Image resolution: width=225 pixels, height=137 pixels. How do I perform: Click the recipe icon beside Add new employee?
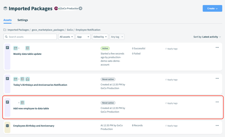7,102
